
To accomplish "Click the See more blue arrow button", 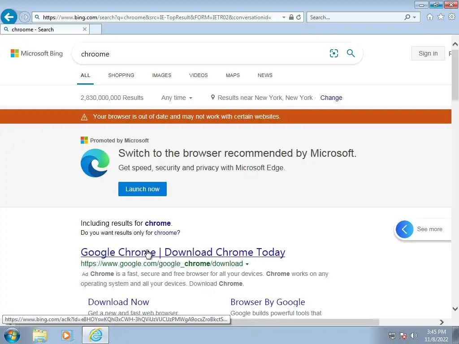I will [405, 229].
